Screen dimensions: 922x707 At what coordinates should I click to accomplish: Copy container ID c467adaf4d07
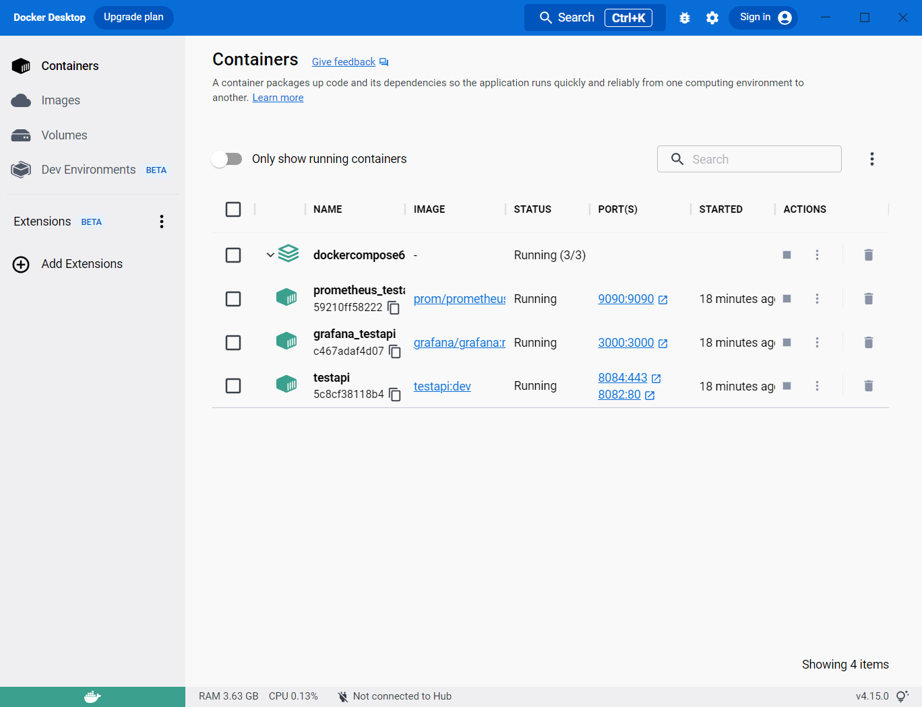pyautogui.click(x=395, y=351)
